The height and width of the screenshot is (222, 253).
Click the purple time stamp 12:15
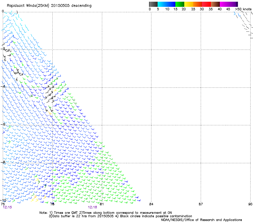(8, 207)
